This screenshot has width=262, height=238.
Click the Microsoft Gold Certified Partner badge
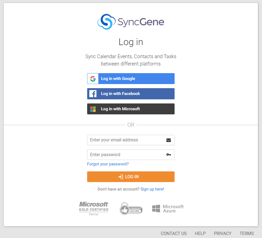[94, 209]
